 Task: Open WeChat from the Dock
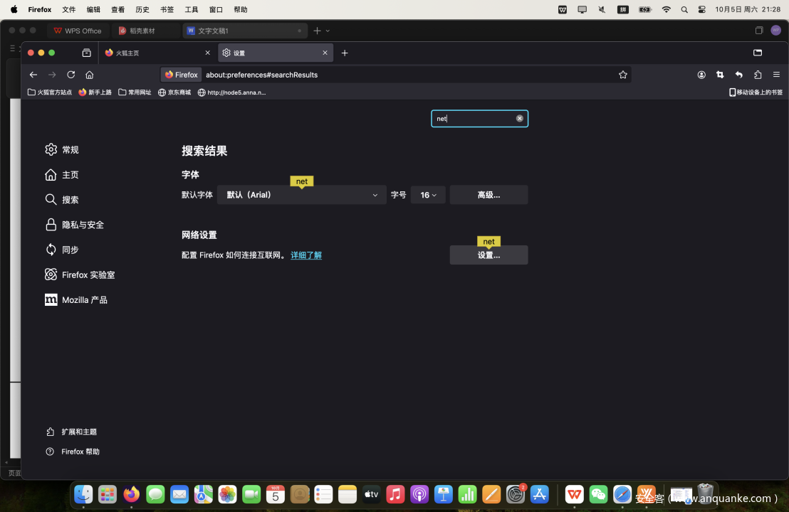pos(598,495)
